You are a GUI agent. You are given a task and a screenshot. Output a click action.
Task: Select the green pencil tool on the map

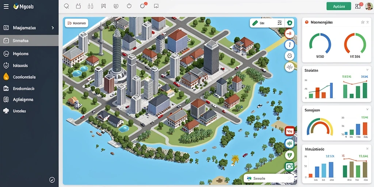point(255,23)
